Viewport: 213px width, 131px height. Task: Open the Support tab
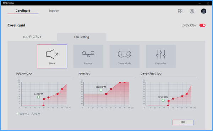(54, 11)
